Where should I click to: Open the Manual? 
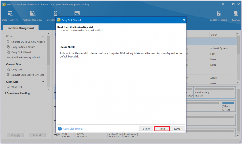click(x=236, y=16)
